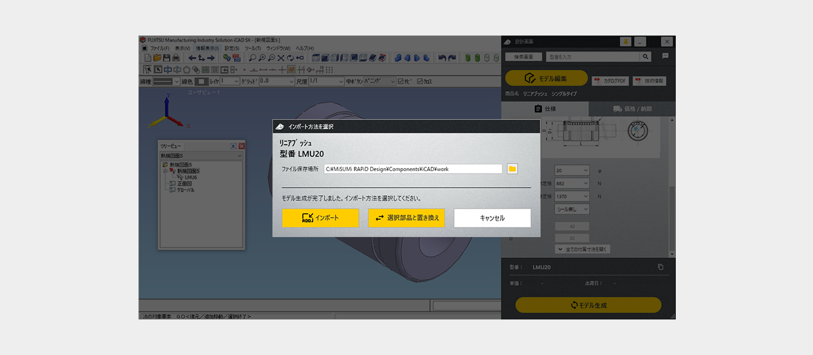
Task: Click the chat comment icon
Action: click(666, 57)
